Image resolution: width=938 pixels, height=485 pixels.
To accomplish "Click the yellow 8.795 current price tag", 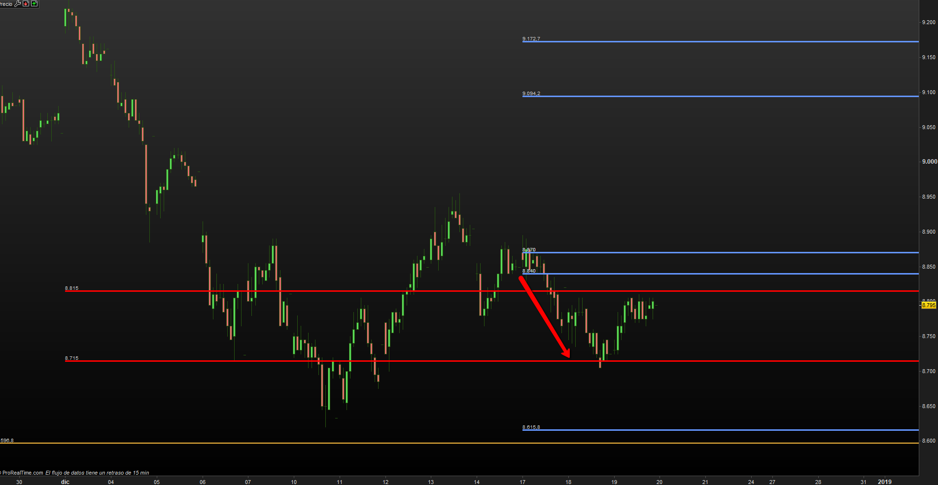I will pyautogui.click(x=929, y=306).
